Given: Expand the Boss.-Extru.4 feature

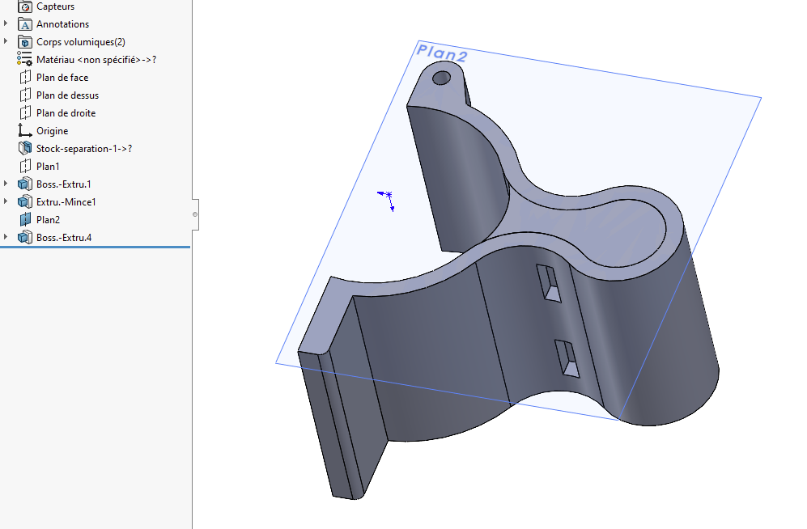Looking at the screenshot, I should (x=6, y=237).
